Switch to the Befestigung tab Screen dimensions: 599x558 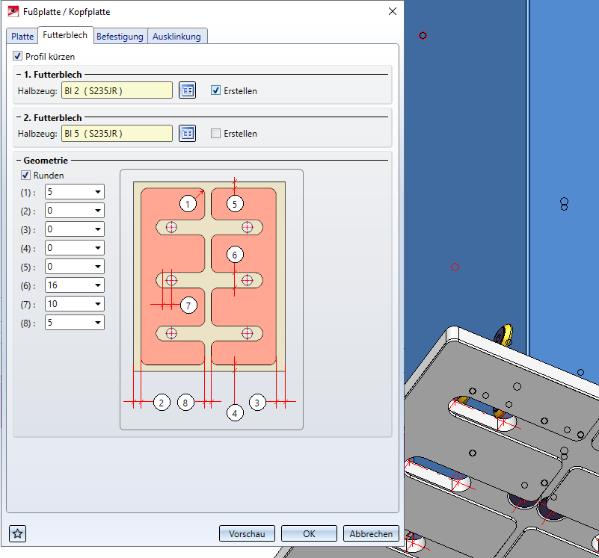click(120, 37)
